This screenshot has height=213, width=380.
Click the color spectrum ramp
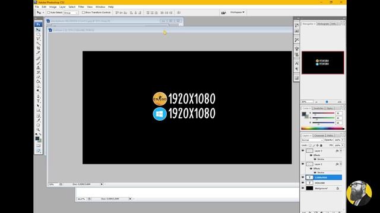(322, 128)
